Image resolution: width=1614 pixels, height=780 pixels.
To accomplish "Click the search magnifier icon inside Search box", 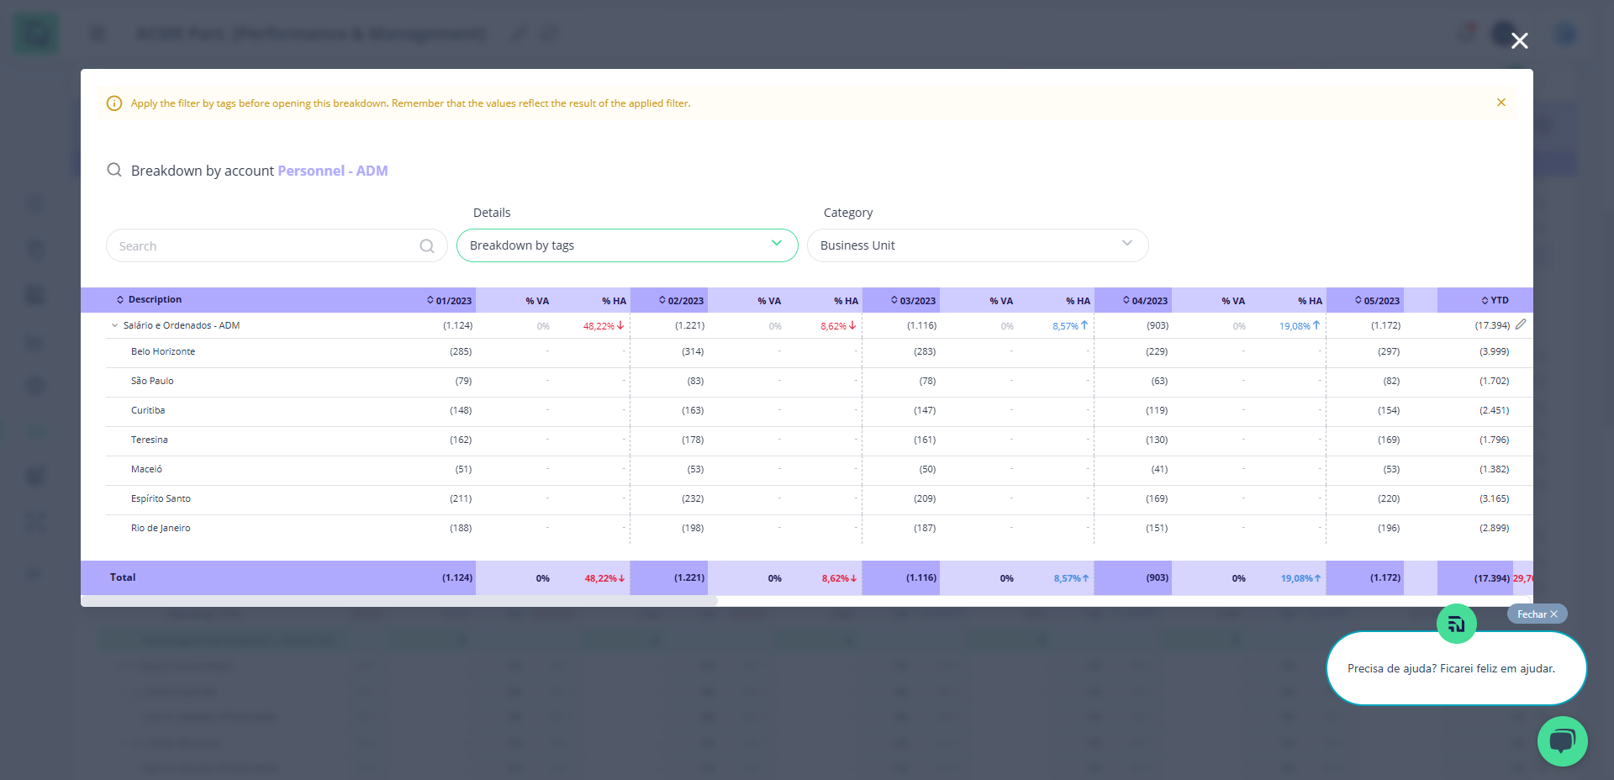I will click(427, 246).
